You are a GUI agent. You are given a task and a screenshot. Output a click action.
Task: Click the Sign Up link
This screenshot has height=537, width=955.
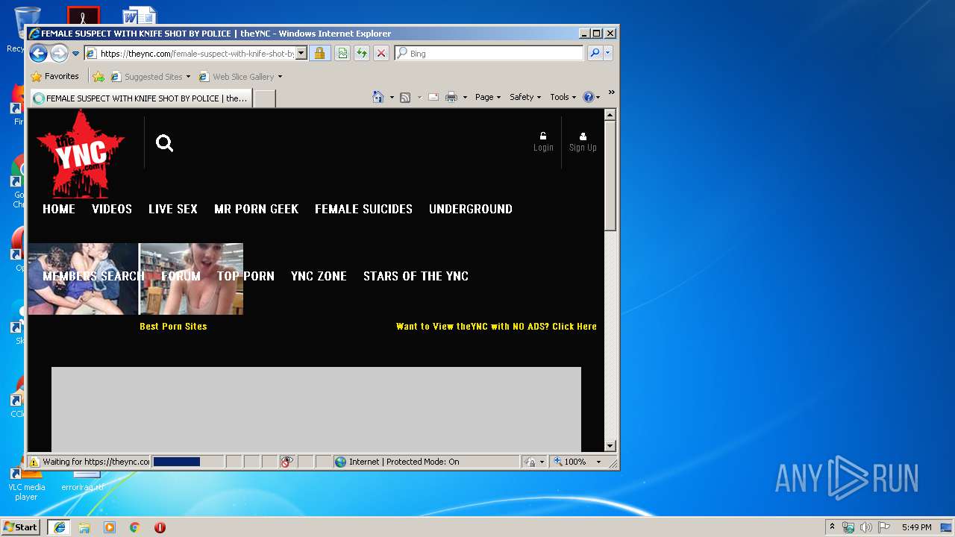click(583, 142)
